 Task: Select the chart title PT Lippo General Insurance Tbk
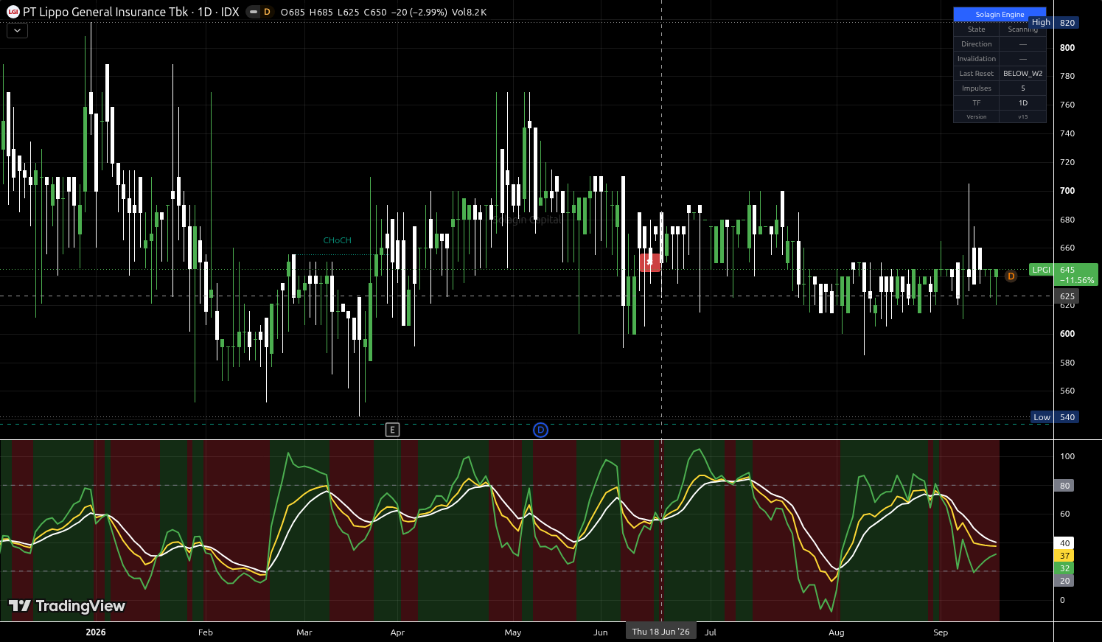tap(105, 12)
